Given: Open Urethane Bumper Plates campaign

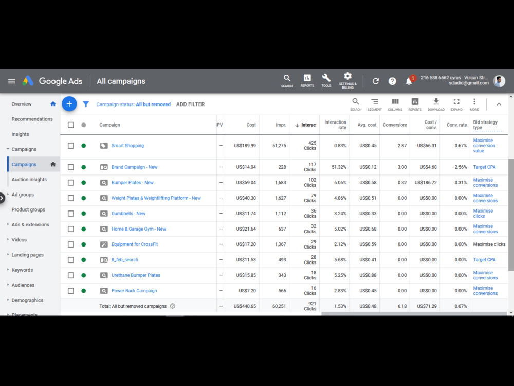Looking at the screenshot, I should click(136, 275).
